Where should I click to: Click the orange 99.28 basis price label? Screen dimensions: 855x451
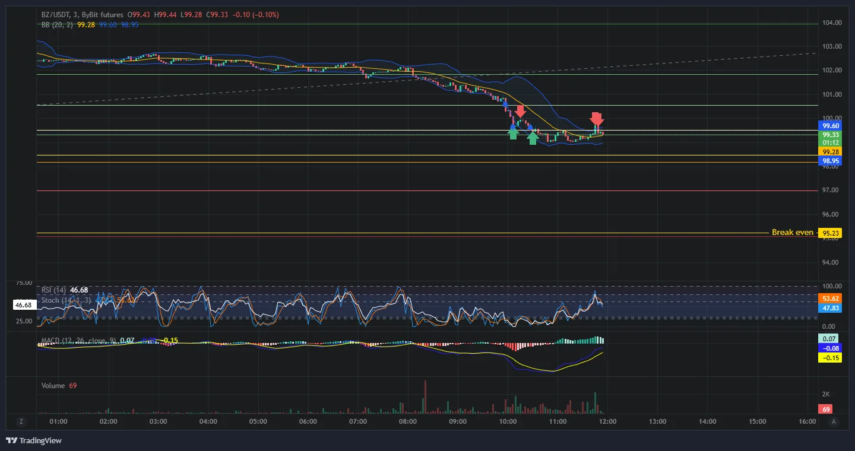coord(829,152)
